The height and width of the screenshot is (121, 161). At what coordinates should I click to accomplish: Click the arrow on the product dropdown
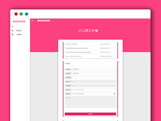point(115,73)
